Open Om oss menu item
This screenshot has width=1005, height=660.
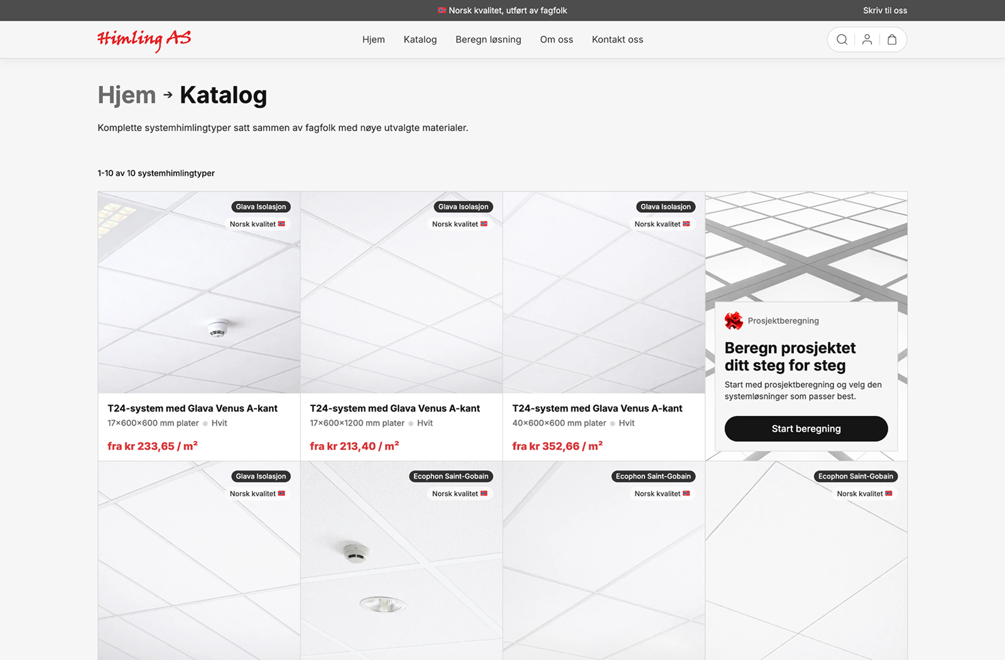(x=557, y=40)
